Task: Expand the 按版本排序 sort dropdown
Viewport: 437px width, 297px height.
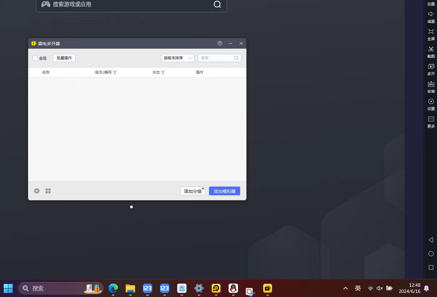Action: point(177,58)
